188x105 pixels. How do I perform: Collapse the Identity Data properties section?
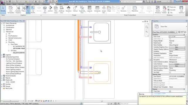pyautogui.click(x=184, y=74)
